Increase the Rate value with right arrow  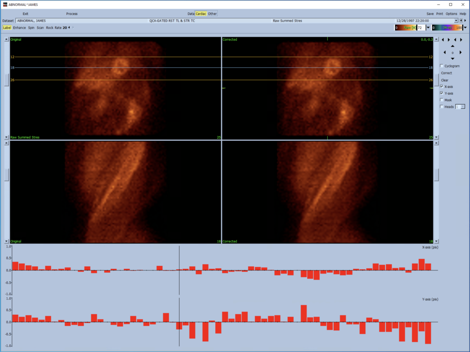pos(73,27)
